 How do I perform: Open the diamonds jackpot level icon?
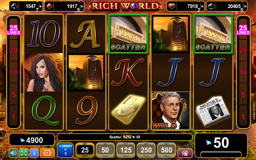pyautogui.click(x=50, y=6)
